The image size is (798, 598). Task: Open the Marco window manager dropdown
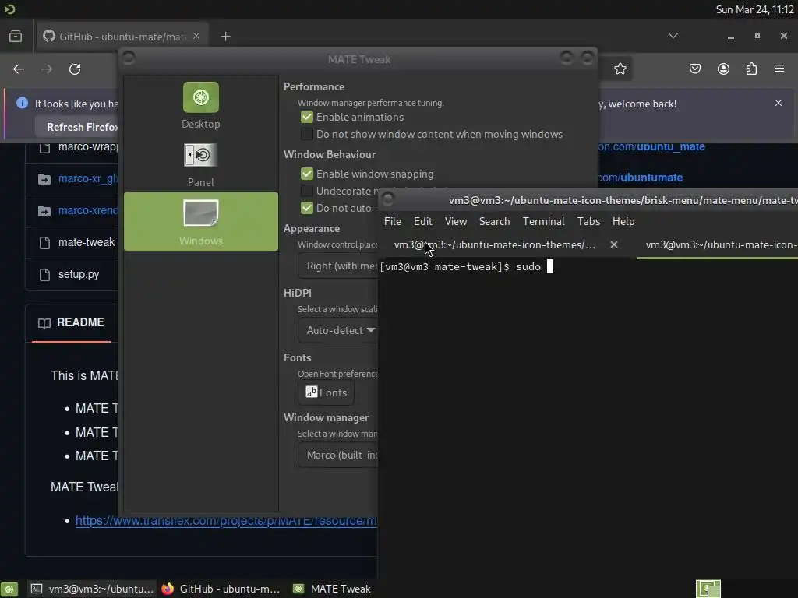point(338,455)
